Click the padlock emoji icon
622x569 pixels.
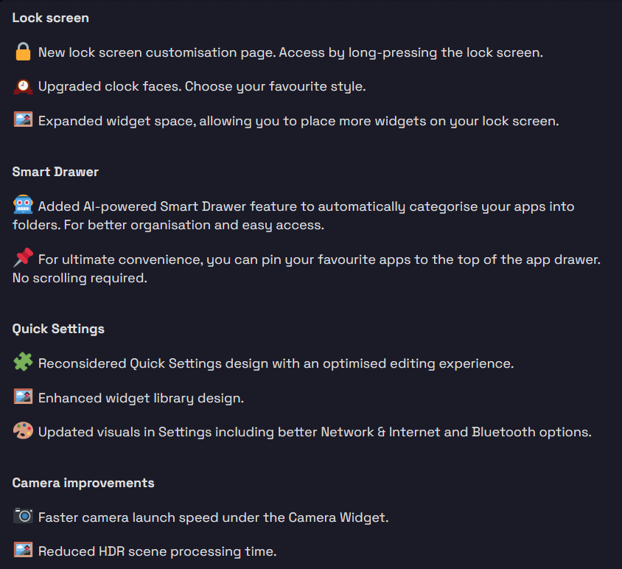(x=23, y=52)
